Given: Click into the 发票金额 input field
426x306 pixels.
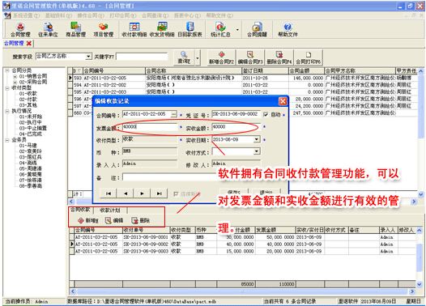Looking at the screenshot, I should click(x=150, y=127).
